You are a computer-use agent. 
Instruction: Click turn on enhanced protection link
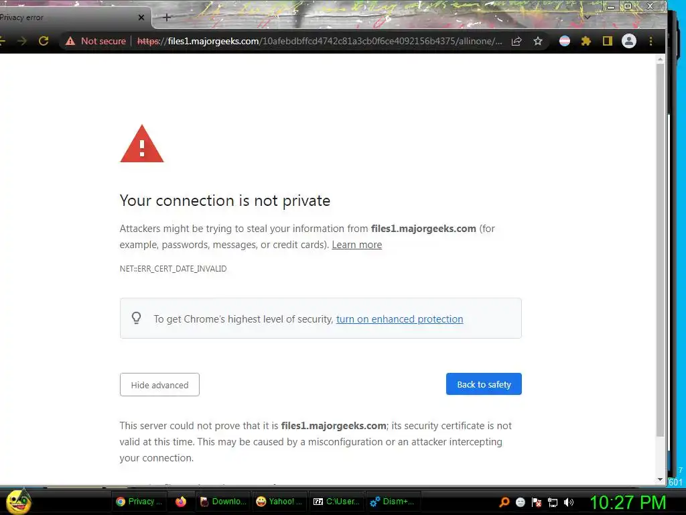click(x=399, y=319)
